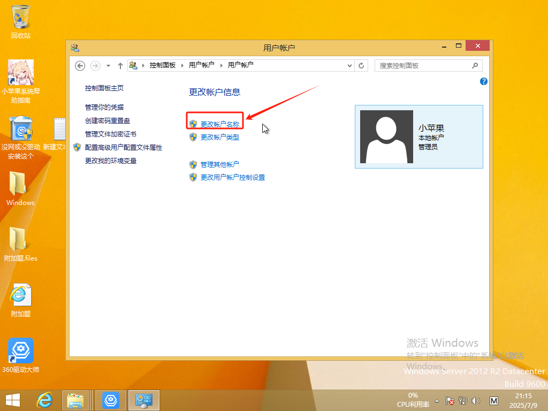The image size is (548, 411).
Task: Click the address bar user accounts icon
Action: pyautogui.click(x=133, y=65)
